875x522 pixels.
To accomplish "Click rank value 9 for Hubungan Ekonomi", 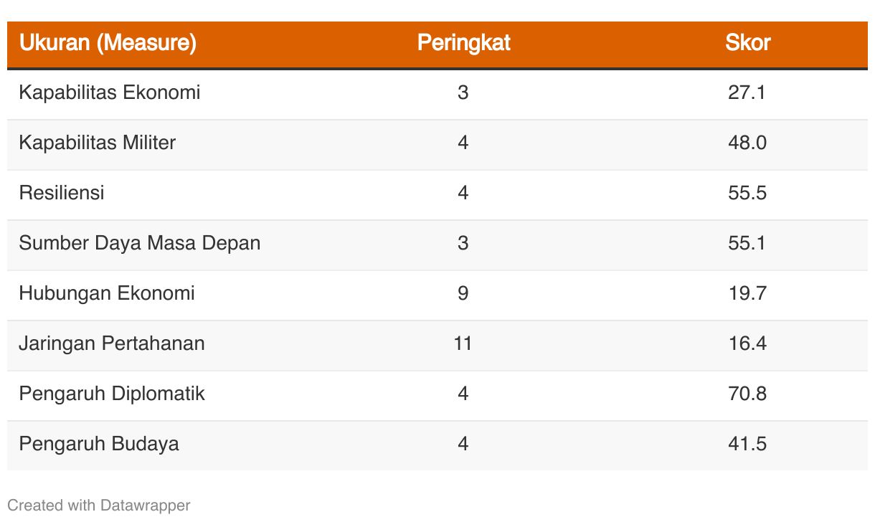I will pos(463,293).
